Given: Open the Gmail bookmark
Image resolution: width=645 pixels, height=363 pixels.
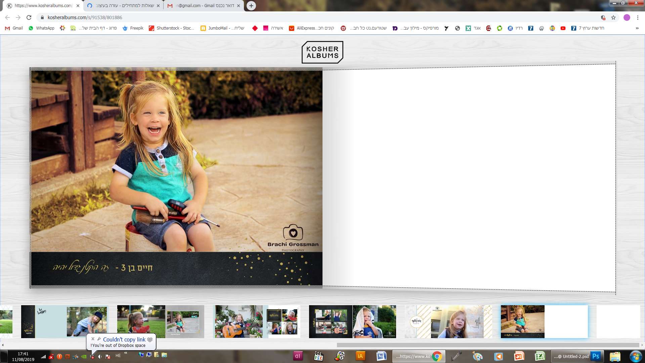Looking at the screenshot, I should point(14,28).
